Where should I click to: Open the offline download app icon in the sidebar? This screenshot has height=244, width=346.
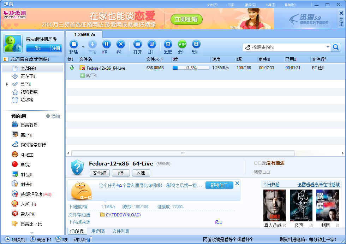tap(15, 134)
